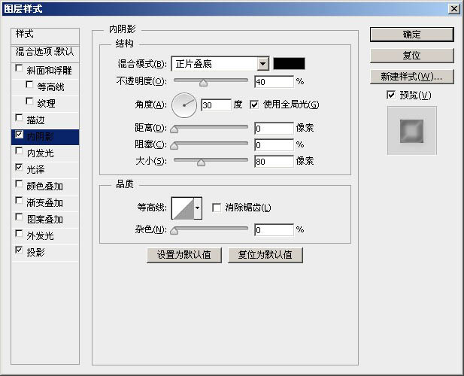Uncheck the 投影 effect checkbox
Screen dimensions: 464x376
[19, 250]
